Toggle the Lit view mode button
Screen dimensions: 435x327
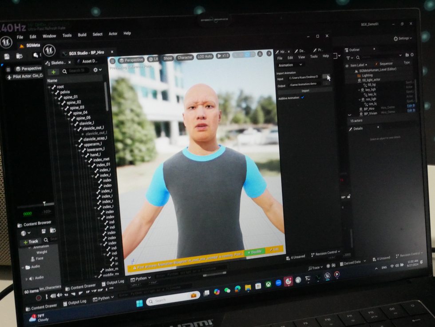click(x=153, y=59)
